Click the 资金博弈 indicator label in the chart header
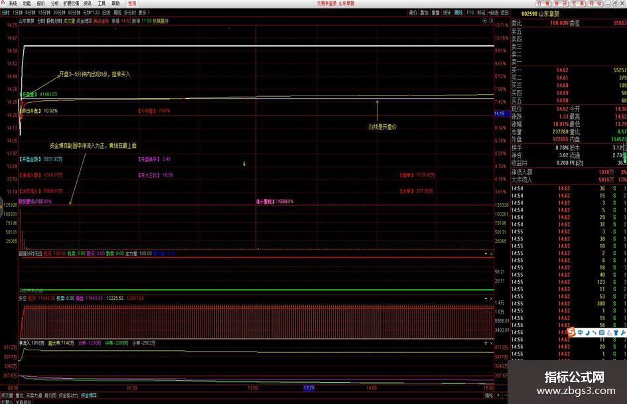This screenshot has width=627, height=404. point(84,21)
